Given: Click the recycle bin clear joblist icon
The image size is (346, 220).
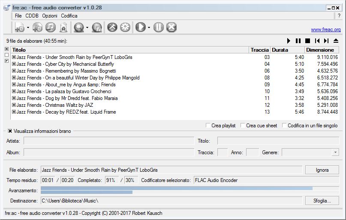Looking at the screenshot, I should (63, 27).
